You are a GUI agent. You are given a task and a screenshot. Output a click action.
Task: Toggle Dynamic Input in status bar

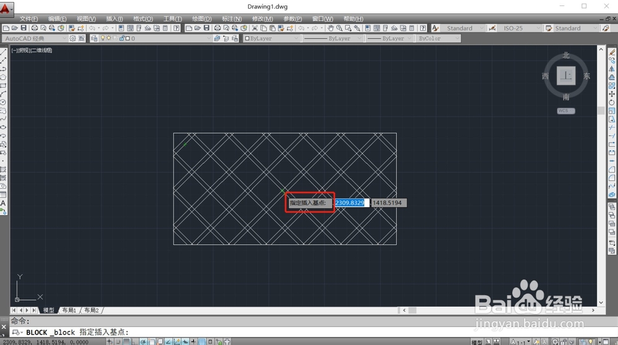[185, 341]
